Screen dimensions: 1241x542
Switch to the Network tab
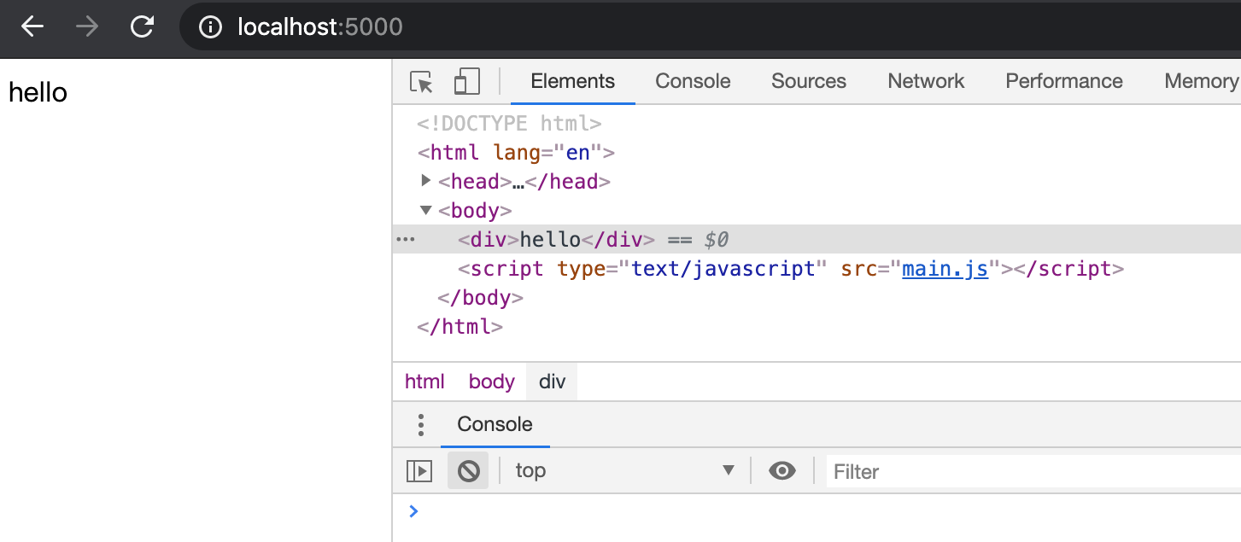926,82
